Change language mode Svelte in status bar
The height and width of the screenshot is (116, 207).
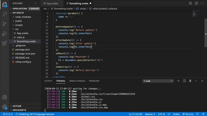tap(176, 114)
